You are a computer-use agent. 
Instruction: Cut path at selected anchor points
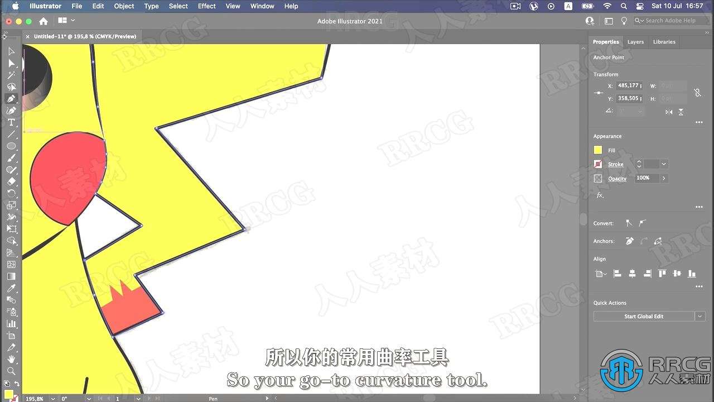point(658,241)
